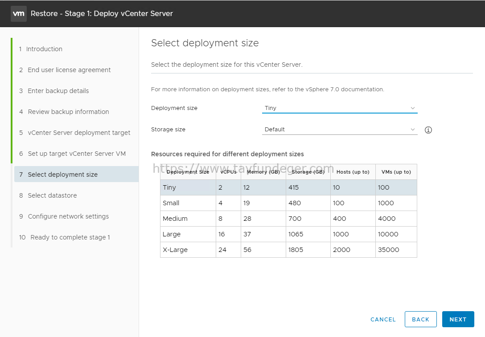
Task: Click the BACK button
Action: point(420,319)
